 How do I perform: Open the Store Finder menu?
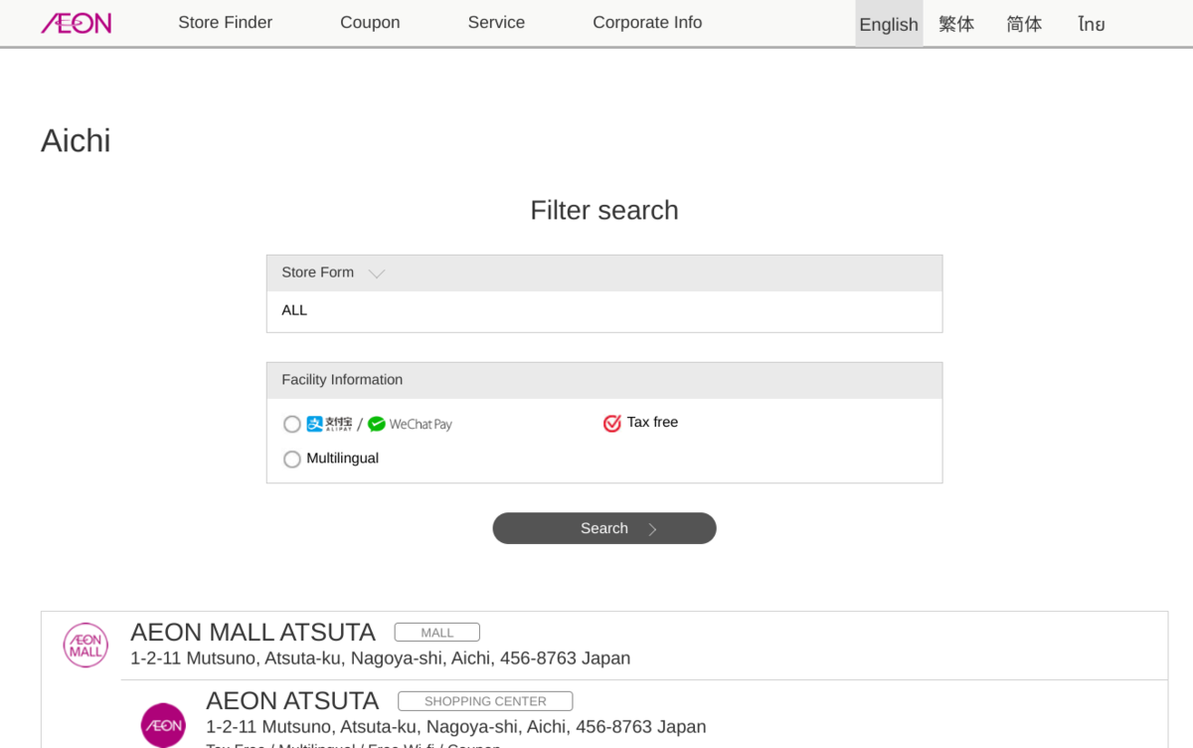point(225,23)
